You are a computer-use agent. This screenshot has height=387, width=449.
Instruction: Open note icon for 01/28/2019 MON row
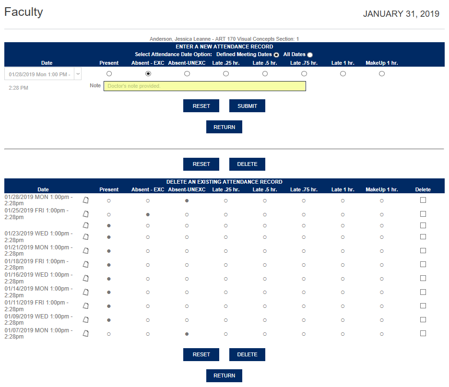85,200
